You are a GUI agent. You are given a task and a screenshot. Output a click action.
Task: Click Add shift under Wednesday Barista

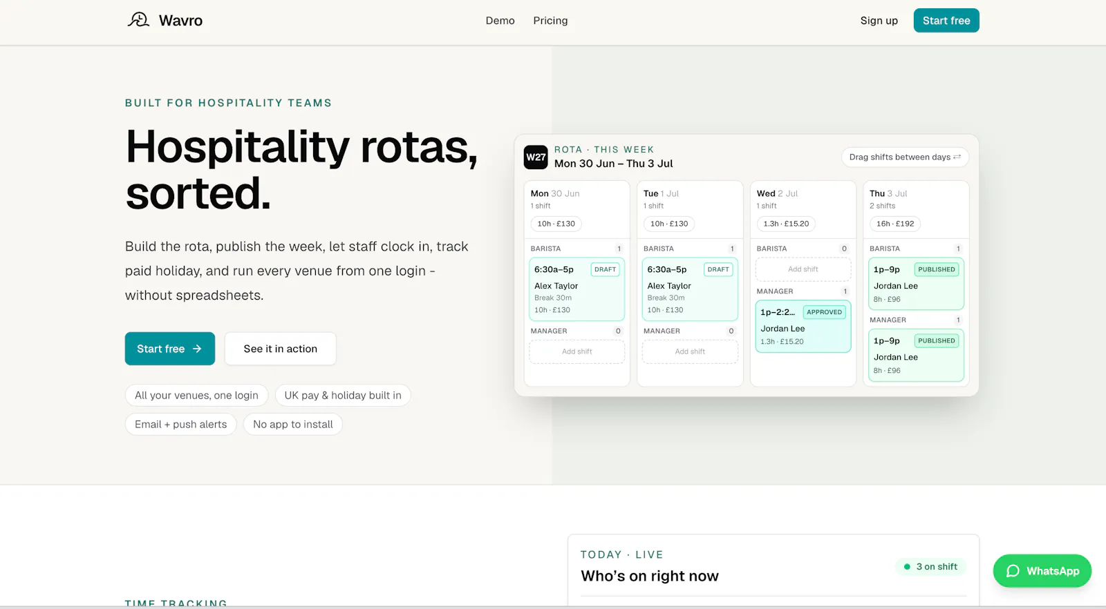(x=803, y=269)
